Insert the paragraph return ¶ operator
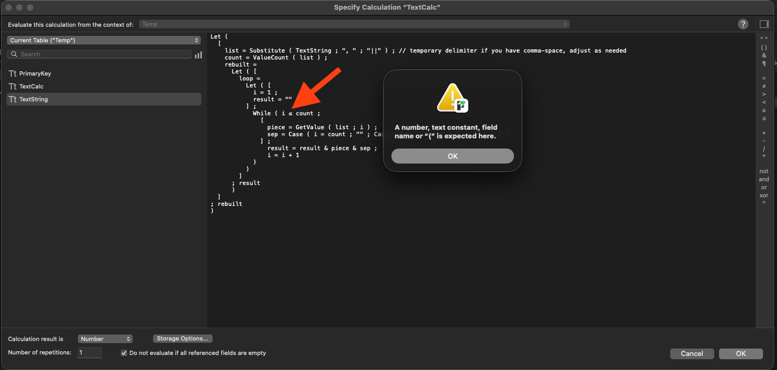The image size is (777, 370). tap(764, 64)
